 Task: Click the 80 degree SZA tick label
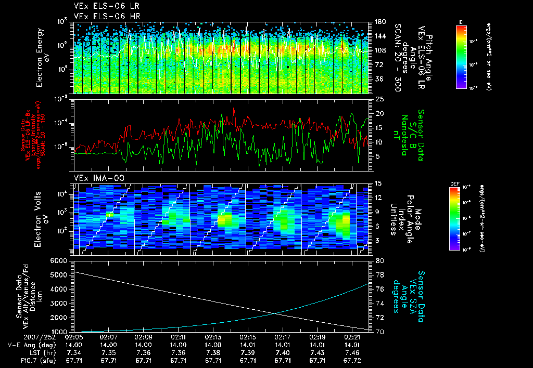pyautogui.click(x=379, y=261)
